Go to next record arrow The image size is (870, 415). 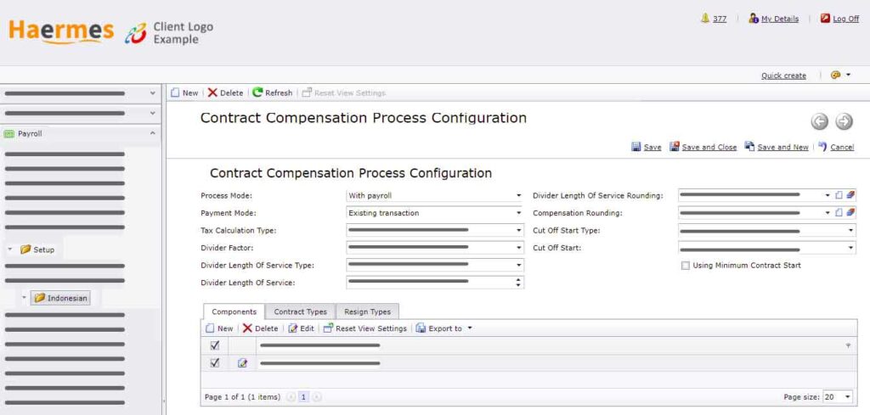click(x=844, y=121)
